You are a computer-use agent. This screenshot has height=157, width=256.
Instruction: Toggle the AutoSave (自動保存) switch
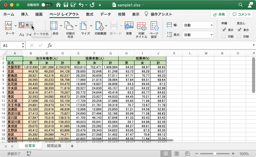click(x=47, y=5)
